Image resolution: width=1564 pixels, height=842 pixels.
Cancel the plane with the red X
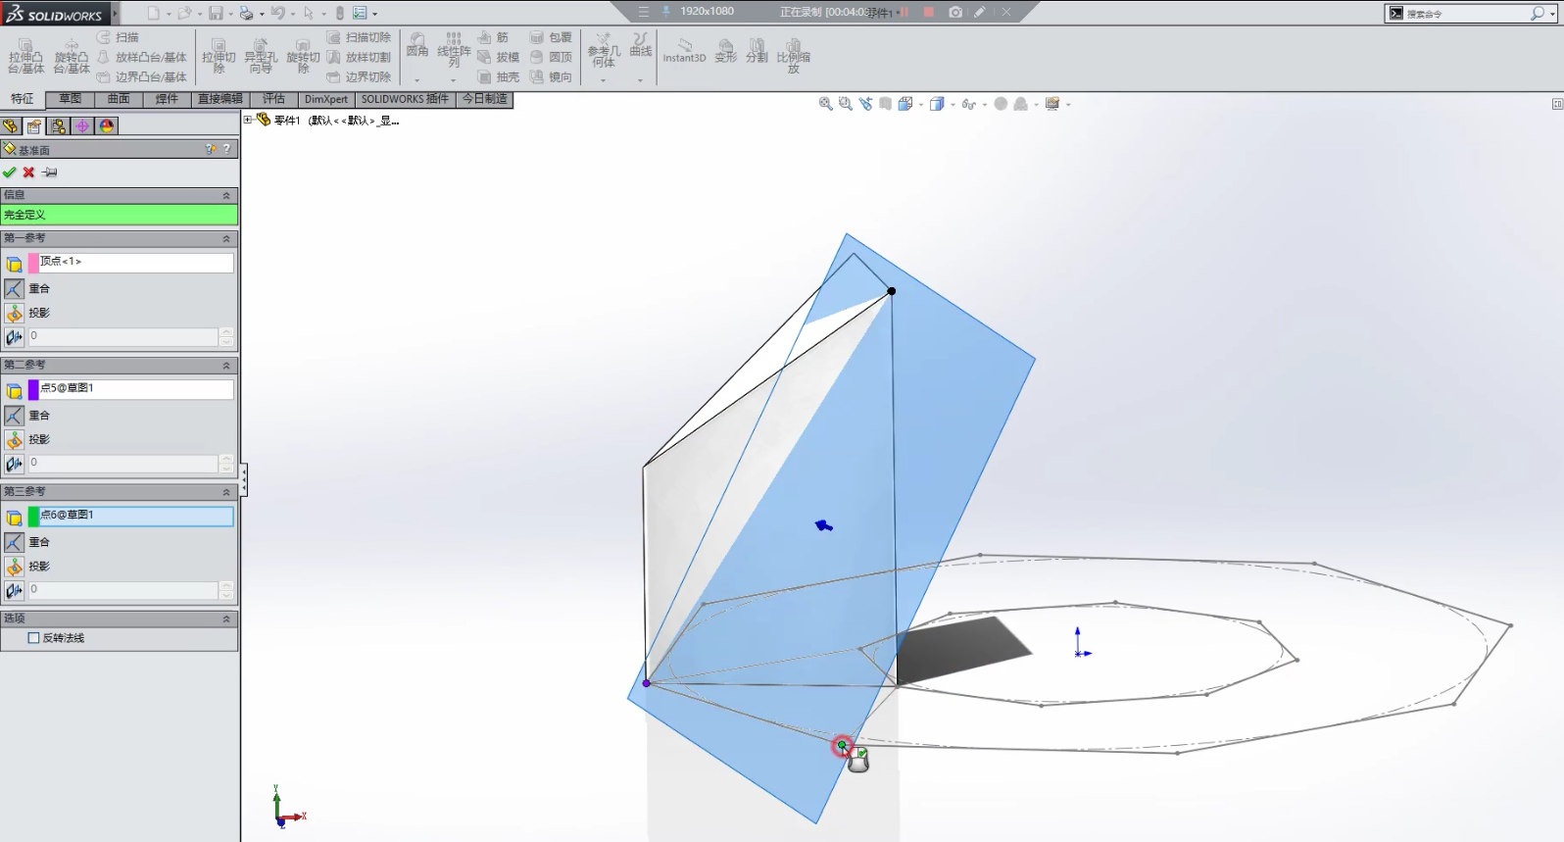pos(29,173)
